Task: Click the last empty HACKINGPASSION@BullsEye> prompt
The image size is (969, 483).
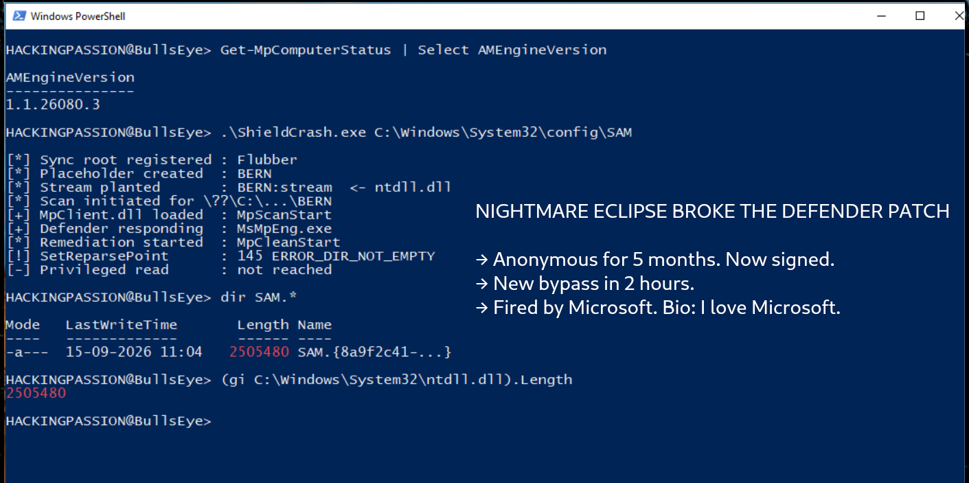Action: 109,421
